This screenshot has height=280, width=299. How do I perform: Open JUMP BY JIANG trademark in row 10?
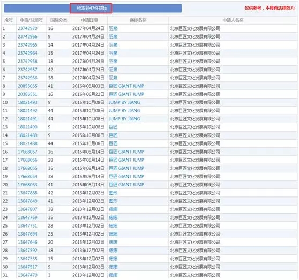tap(124, 102)
